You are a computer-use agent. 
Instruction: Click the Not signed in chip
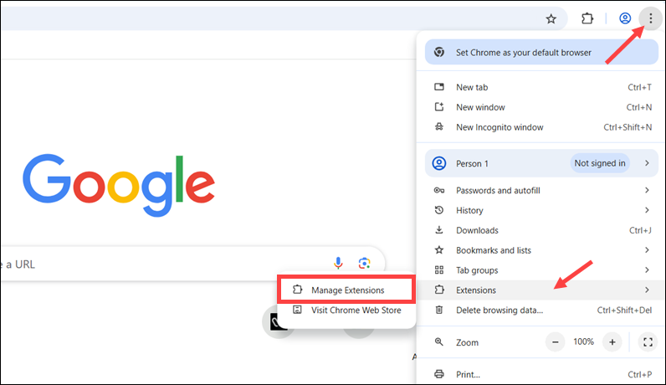point(600,163)
